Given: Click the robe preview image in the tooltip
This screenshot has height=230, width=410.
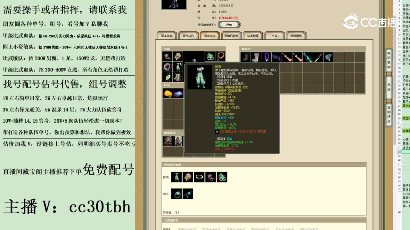Looking at the screenshot, I should pos(200,77).
